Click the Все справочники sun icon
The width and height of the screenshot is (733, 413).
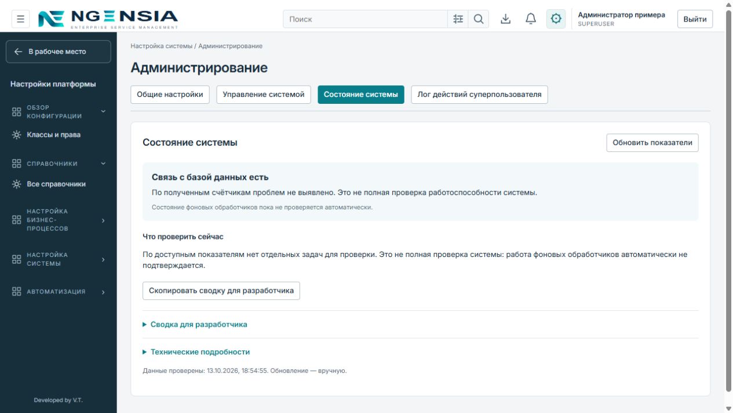point(16,184)
